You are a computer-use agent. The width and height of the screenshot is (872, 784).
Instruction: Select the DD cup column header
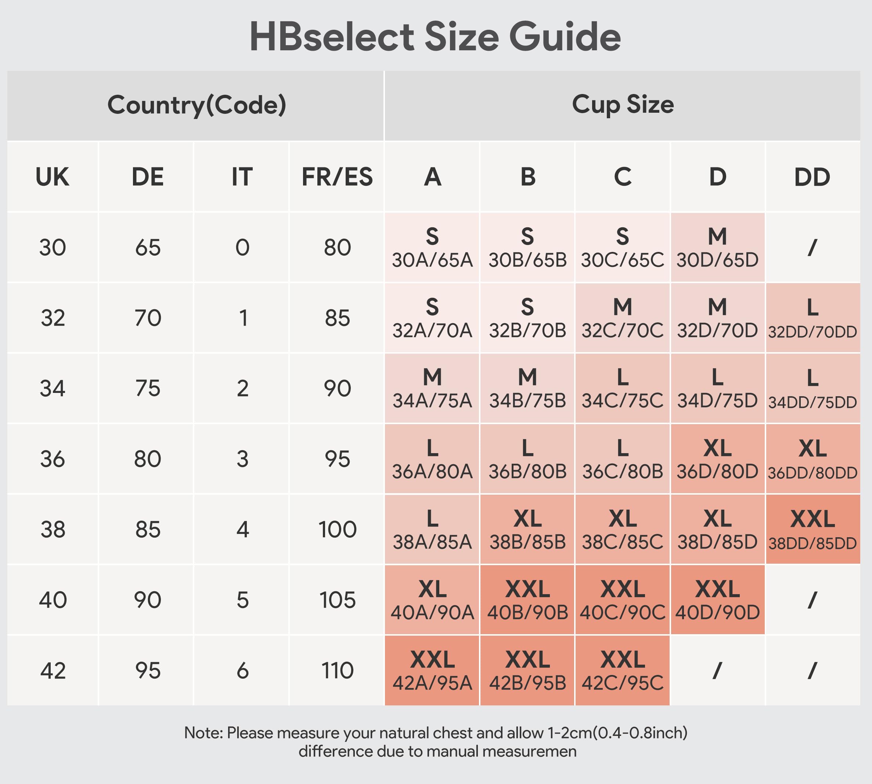[x=812, y=177]
